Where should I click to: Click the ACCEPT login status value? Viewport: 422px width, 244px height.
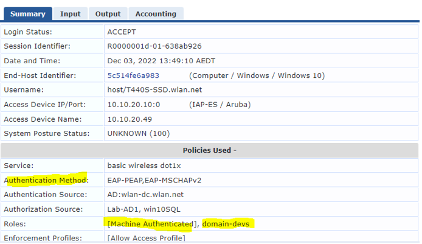(x=123, y=32)
